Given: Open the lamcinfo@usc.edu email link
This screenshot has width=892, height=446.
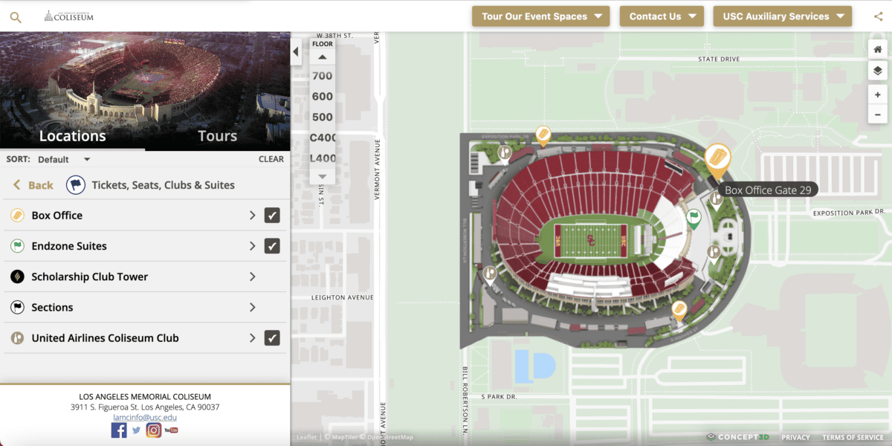Looking at the screenshot, I should (145, 417).
